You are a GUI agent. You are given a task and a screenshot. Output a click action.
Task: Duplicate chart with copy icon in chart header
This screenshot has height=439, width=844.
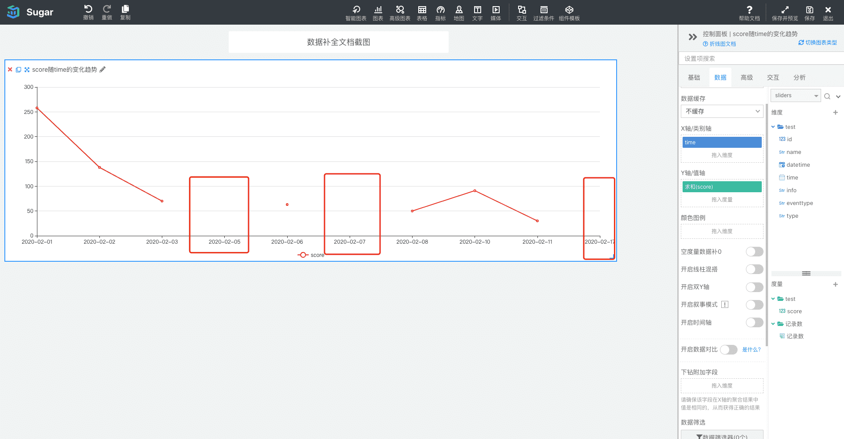coord(18,70)
